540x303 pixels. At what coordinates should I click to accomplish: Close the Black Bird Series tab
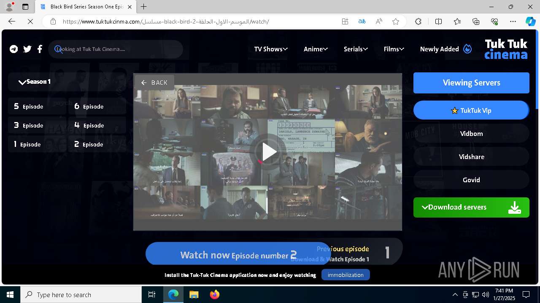(x=130, y=7)
